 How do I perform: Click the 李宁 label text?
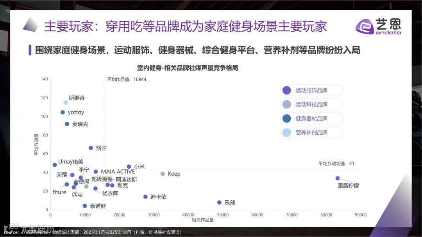[x=84, y=170]
